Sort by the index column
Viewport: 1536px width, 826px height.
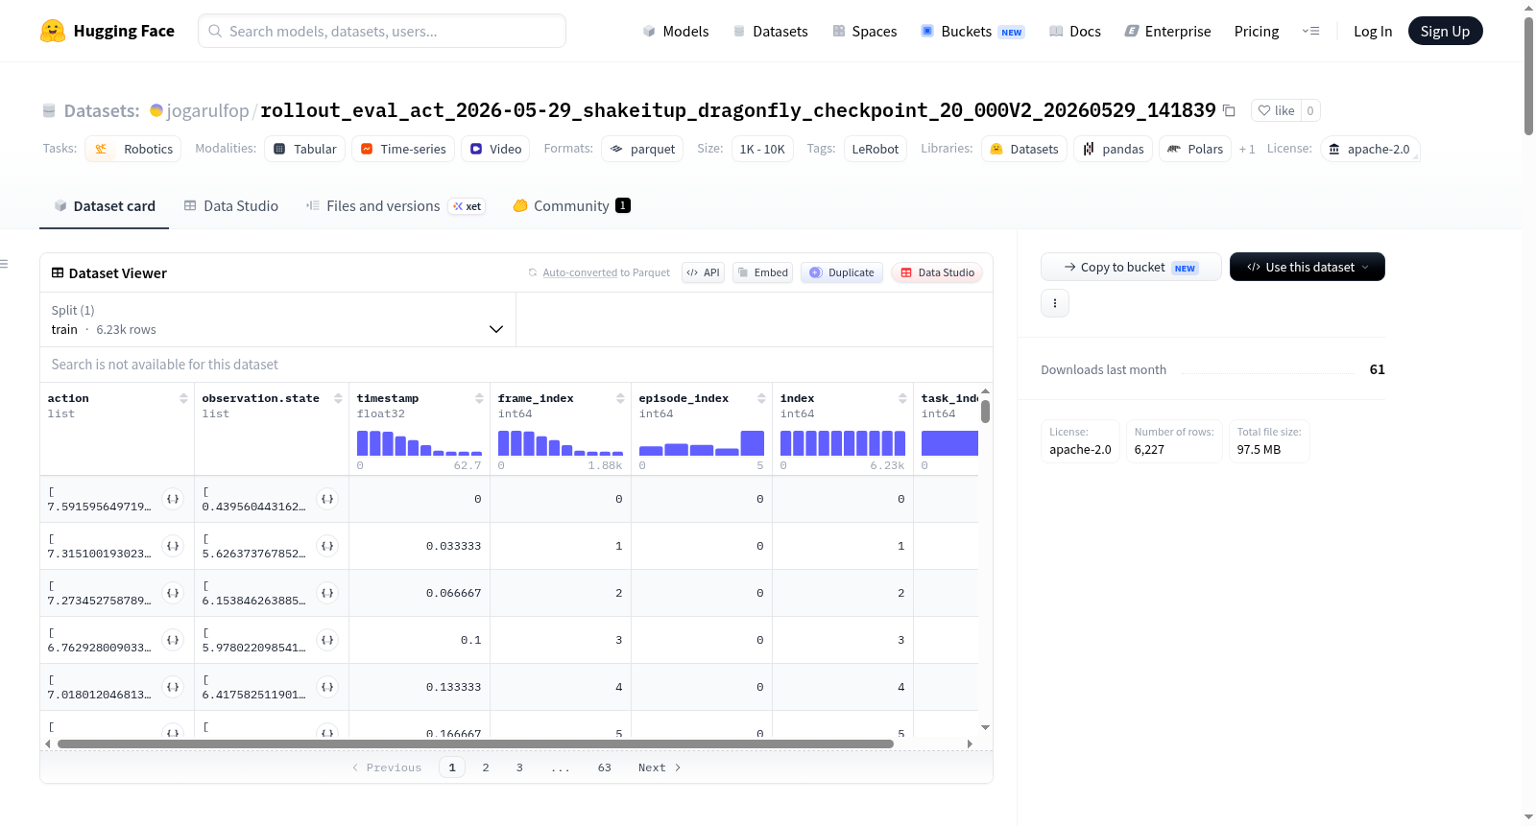pyautogui.click(x=902, y=398)
